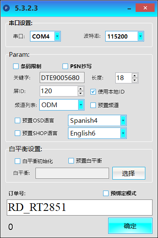
Task: Increase the 长度 value with up arrow
Action: 134,75
